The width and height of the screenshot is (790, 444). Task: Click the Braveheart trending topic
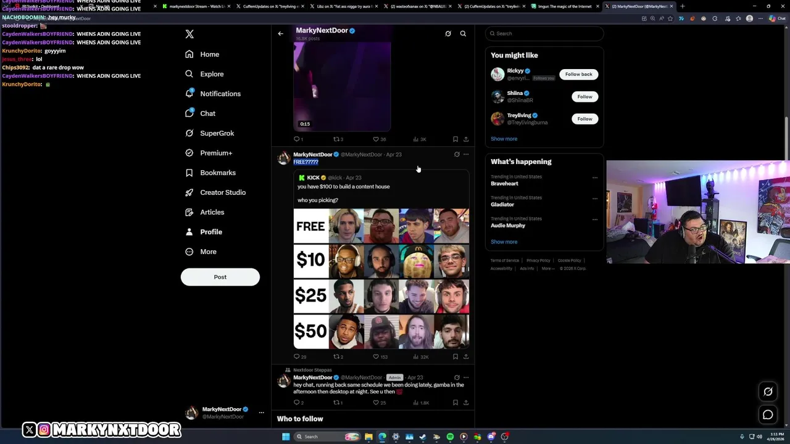pos(504,184)
